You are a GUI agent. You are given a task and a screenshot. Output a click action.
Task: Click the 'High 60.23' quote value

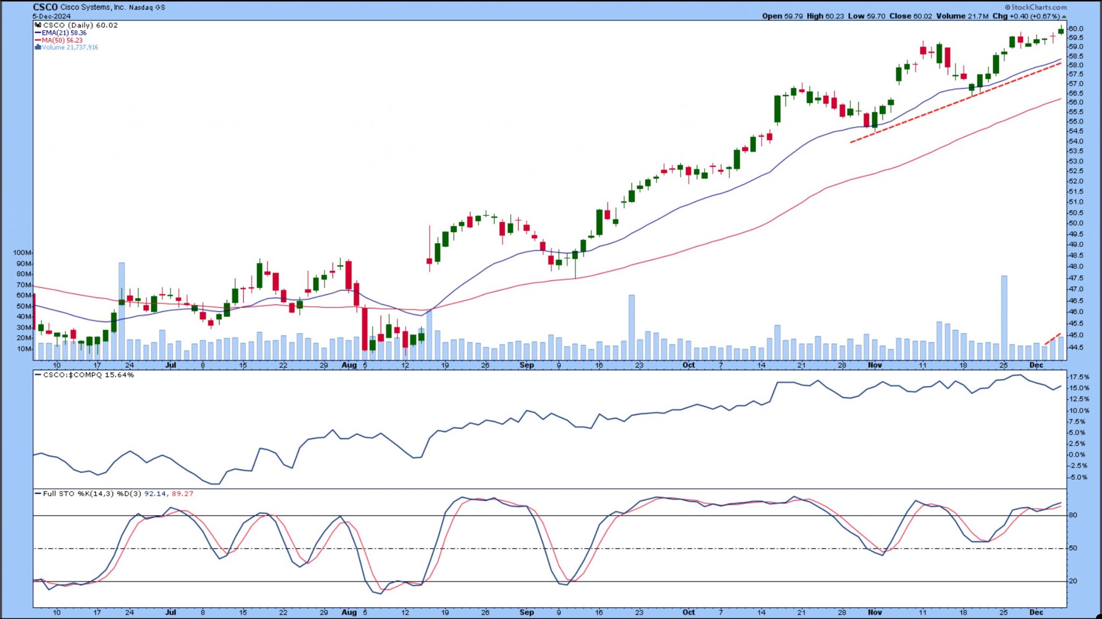coord(825,16)
